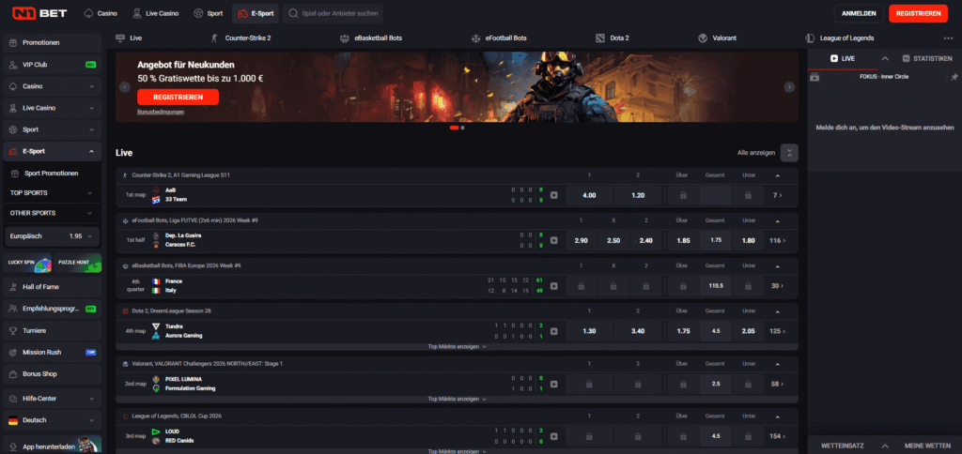Bet on AaB at odds 4.00

(x=589, y=195)
